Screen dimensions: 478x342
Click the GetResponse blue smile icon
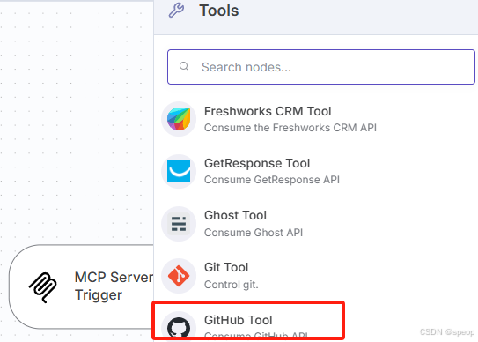click(179, 171)
